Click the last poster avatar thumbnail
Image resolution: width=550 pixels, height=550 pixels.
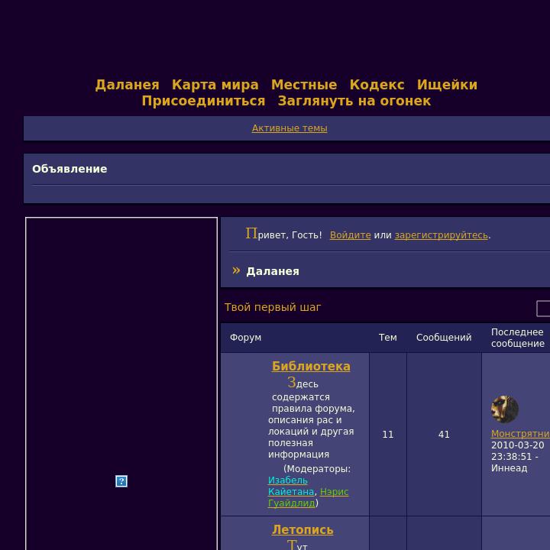505,409
